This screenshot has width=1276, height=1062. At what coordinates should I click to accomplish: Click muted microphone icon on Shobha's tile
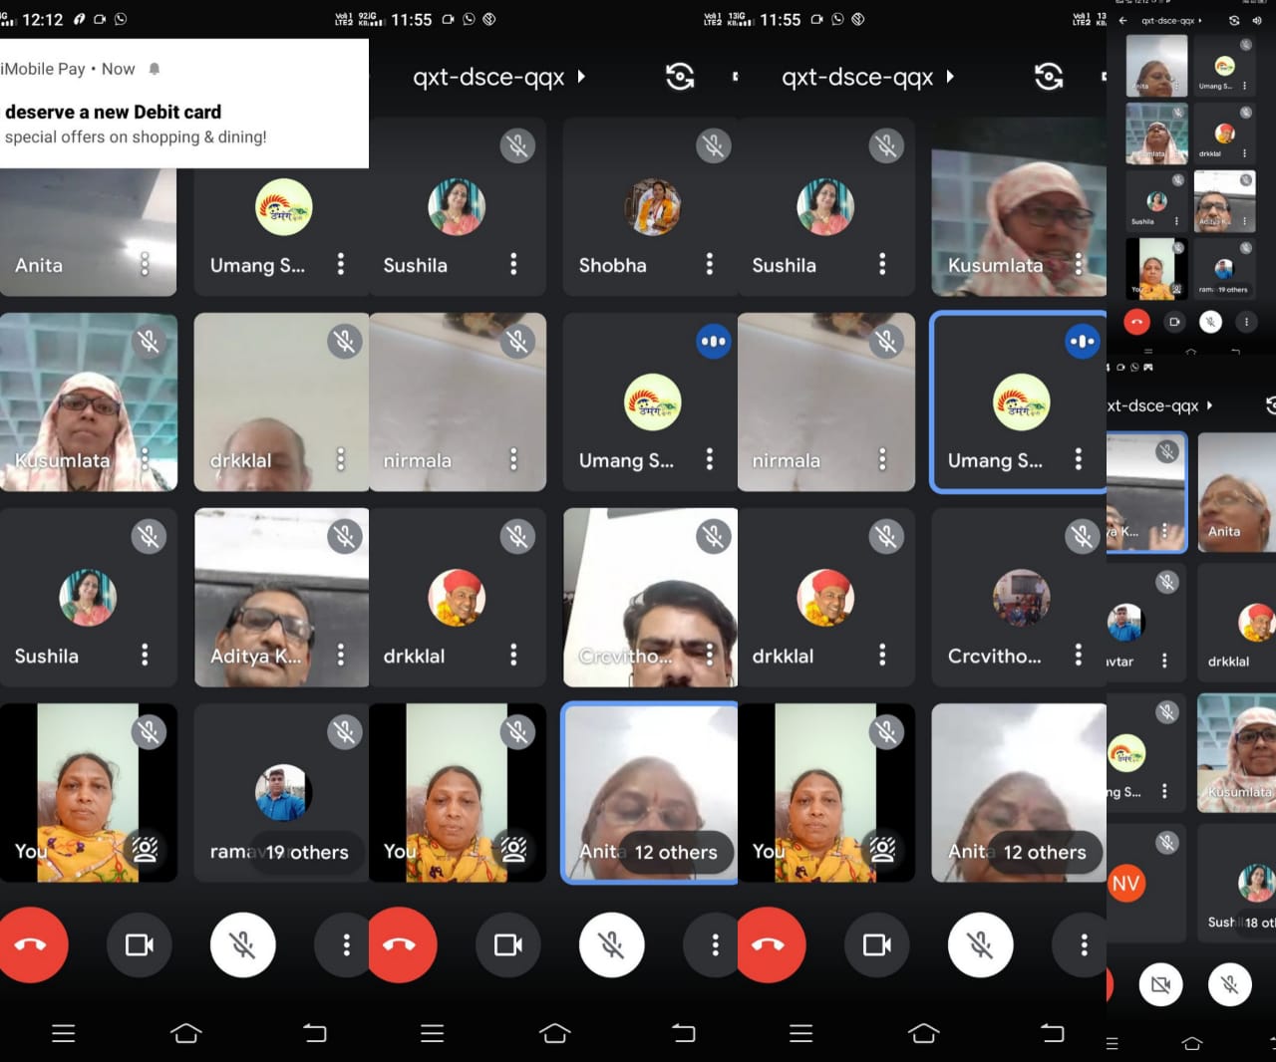tap(714, 146)
